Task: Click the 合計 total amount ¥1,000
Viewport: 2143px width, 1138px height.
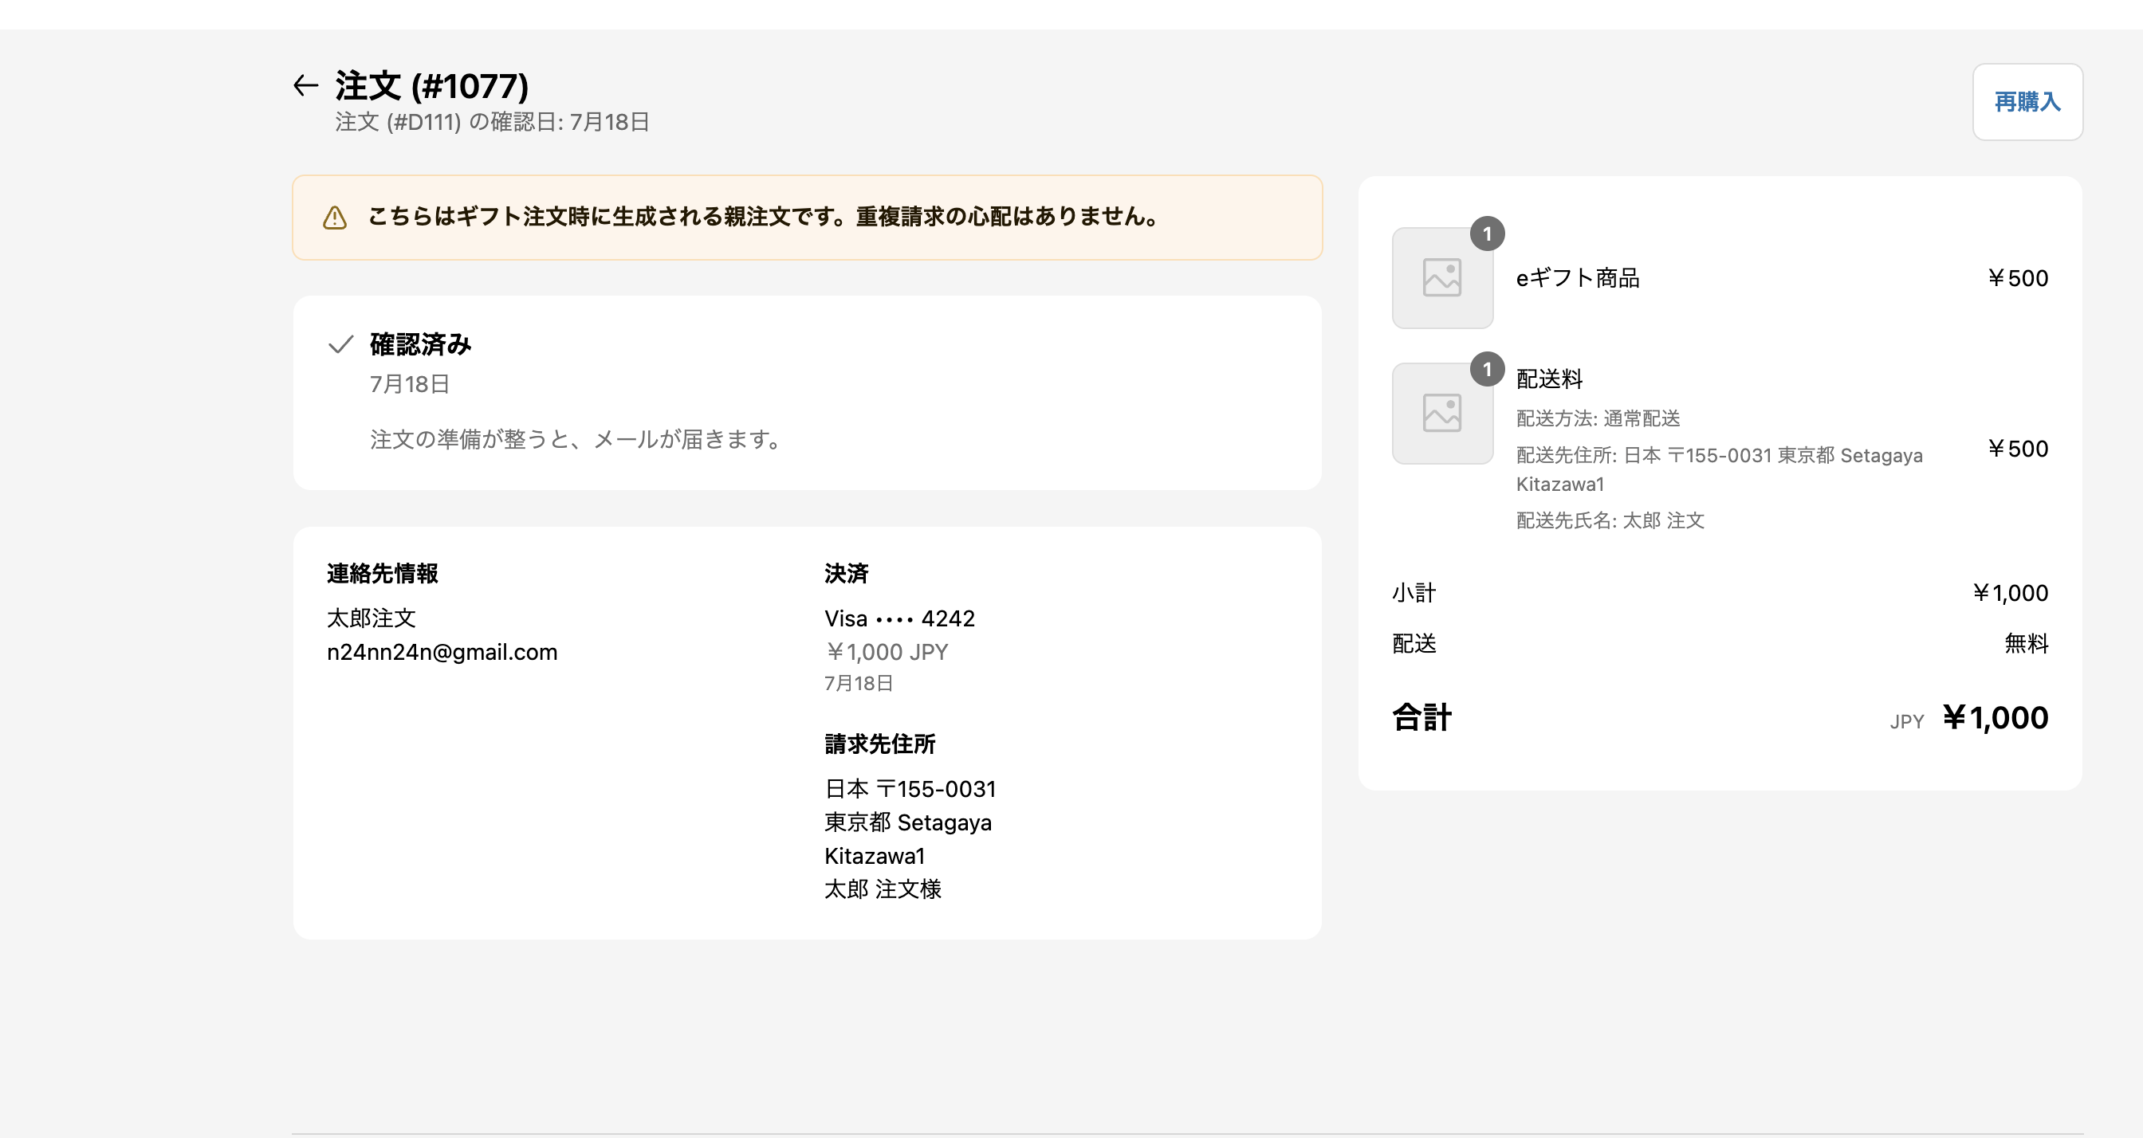Action: point(1995,718)
